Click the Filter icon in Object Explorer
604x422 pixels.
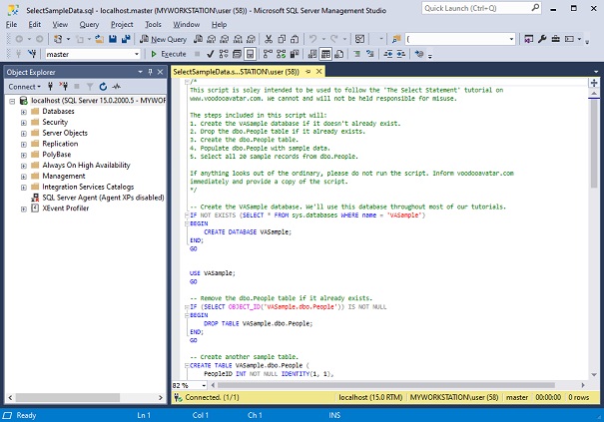point(88,87)
